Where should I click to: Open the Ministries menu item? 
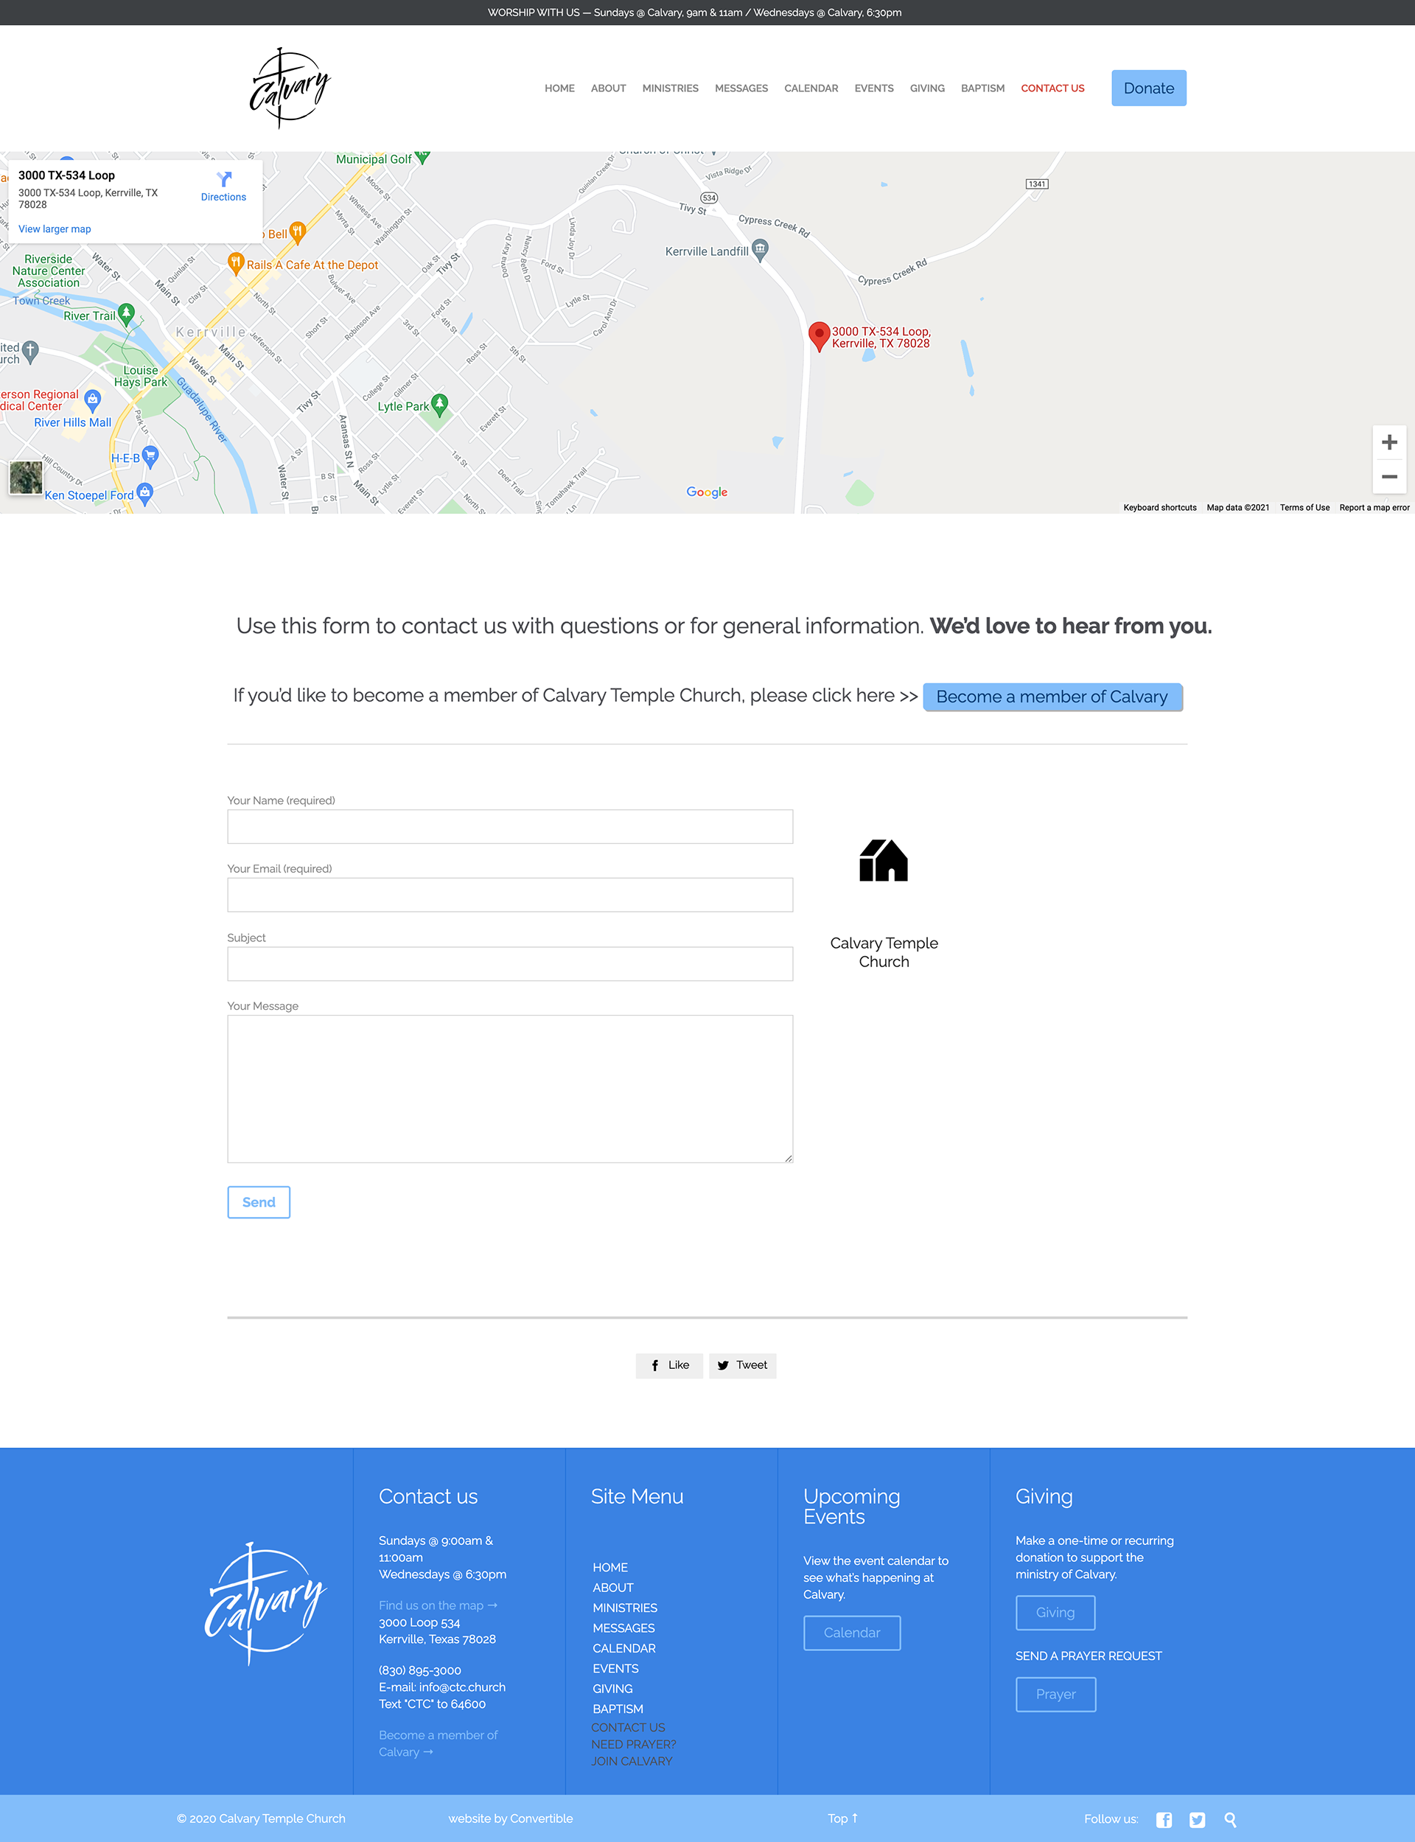pos(670,88)
